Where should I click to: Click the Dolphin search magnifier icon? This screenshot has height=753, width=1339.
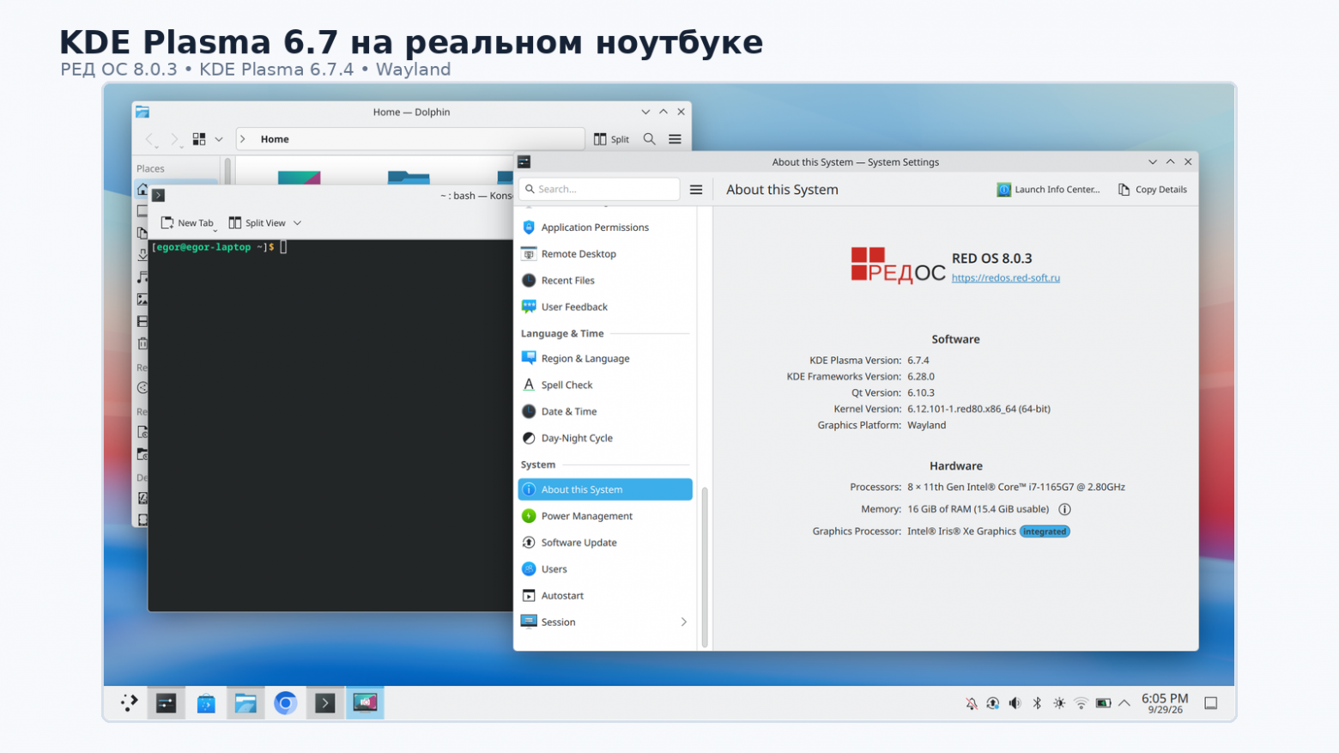coord(650,139)
